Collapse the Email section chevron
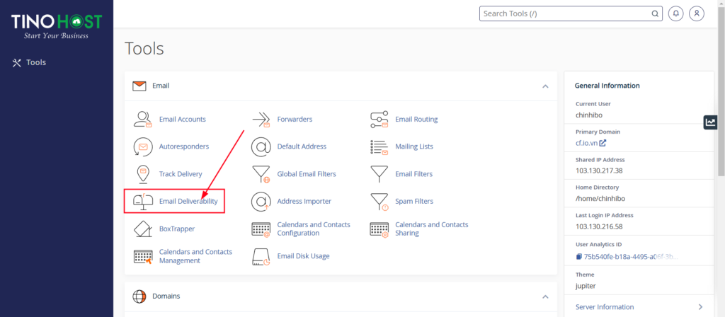This screenshot has width=725, height=317. [x=545, y=86]
